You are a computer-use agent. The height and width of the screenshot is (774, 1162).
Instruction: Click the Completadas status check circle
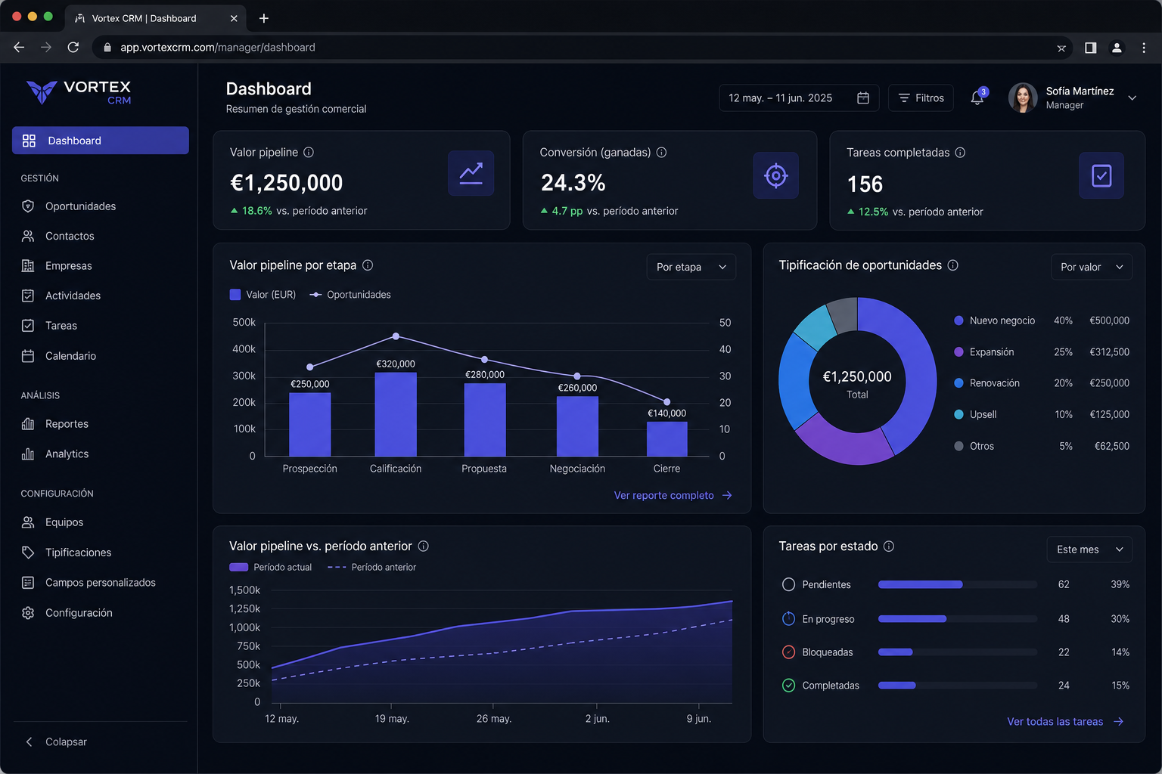click(x=788, y=685)
